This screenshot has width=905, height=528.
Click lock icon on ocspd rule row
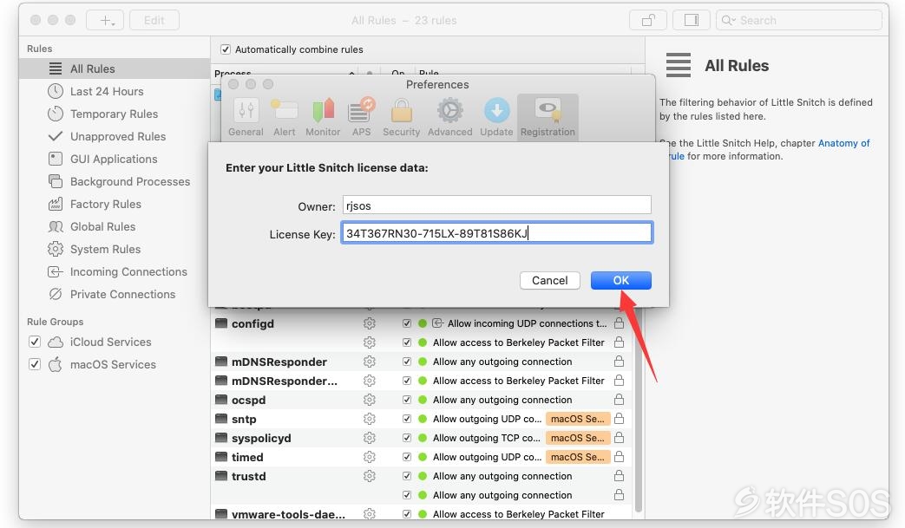(619, 399)
